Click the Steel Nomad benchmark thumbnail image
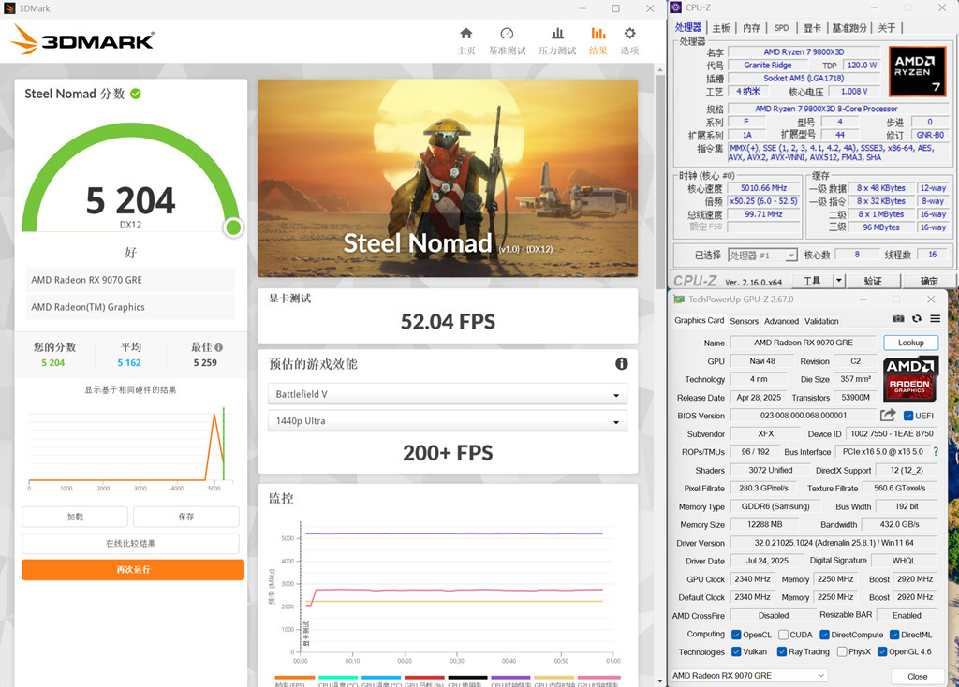959x687 pixels. (448, 178)
